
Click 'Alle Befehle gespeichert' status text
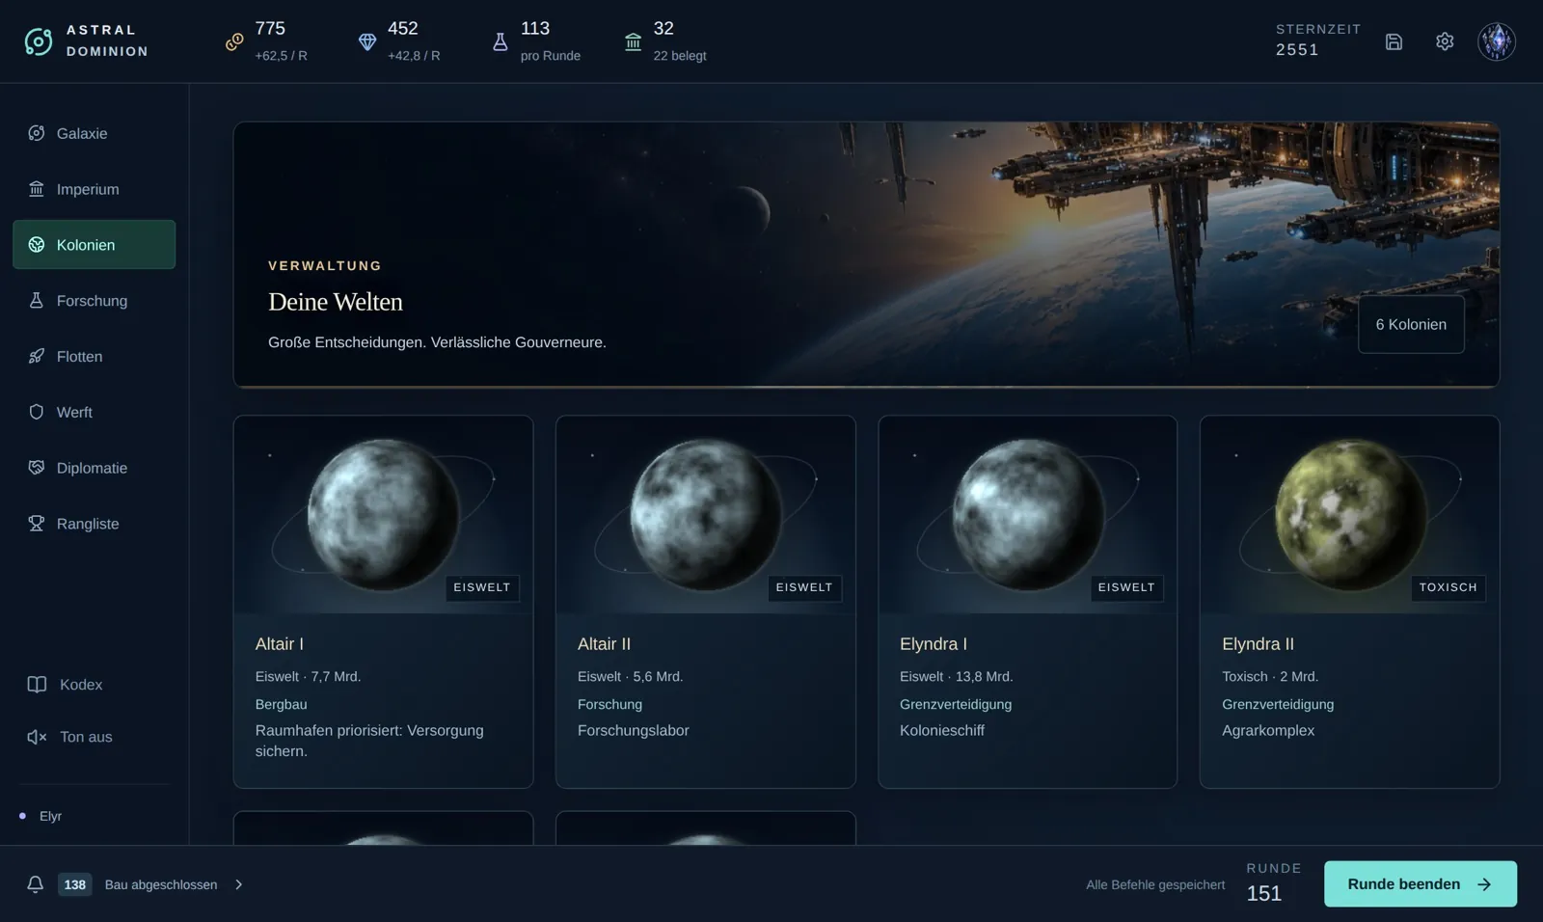1155,884
